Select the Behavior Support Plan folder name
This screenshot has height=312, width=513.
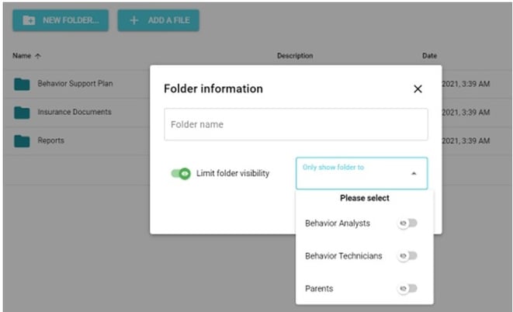[75, 83]
